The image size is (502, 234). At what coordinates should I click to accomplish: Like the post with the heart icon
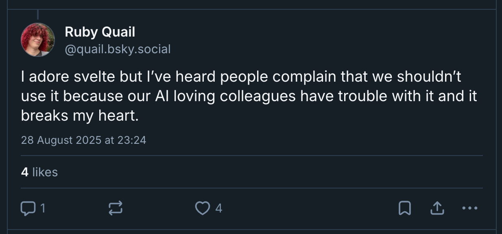coord(202,208)
